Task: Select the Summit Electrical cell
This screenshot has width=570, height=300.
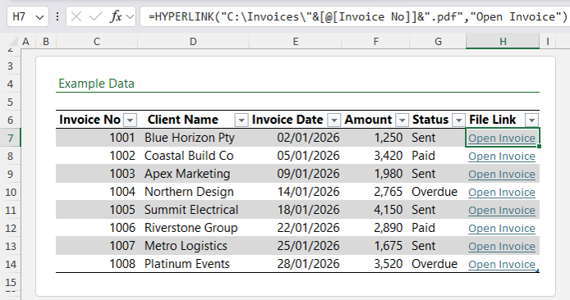Action: coord(193,210)
